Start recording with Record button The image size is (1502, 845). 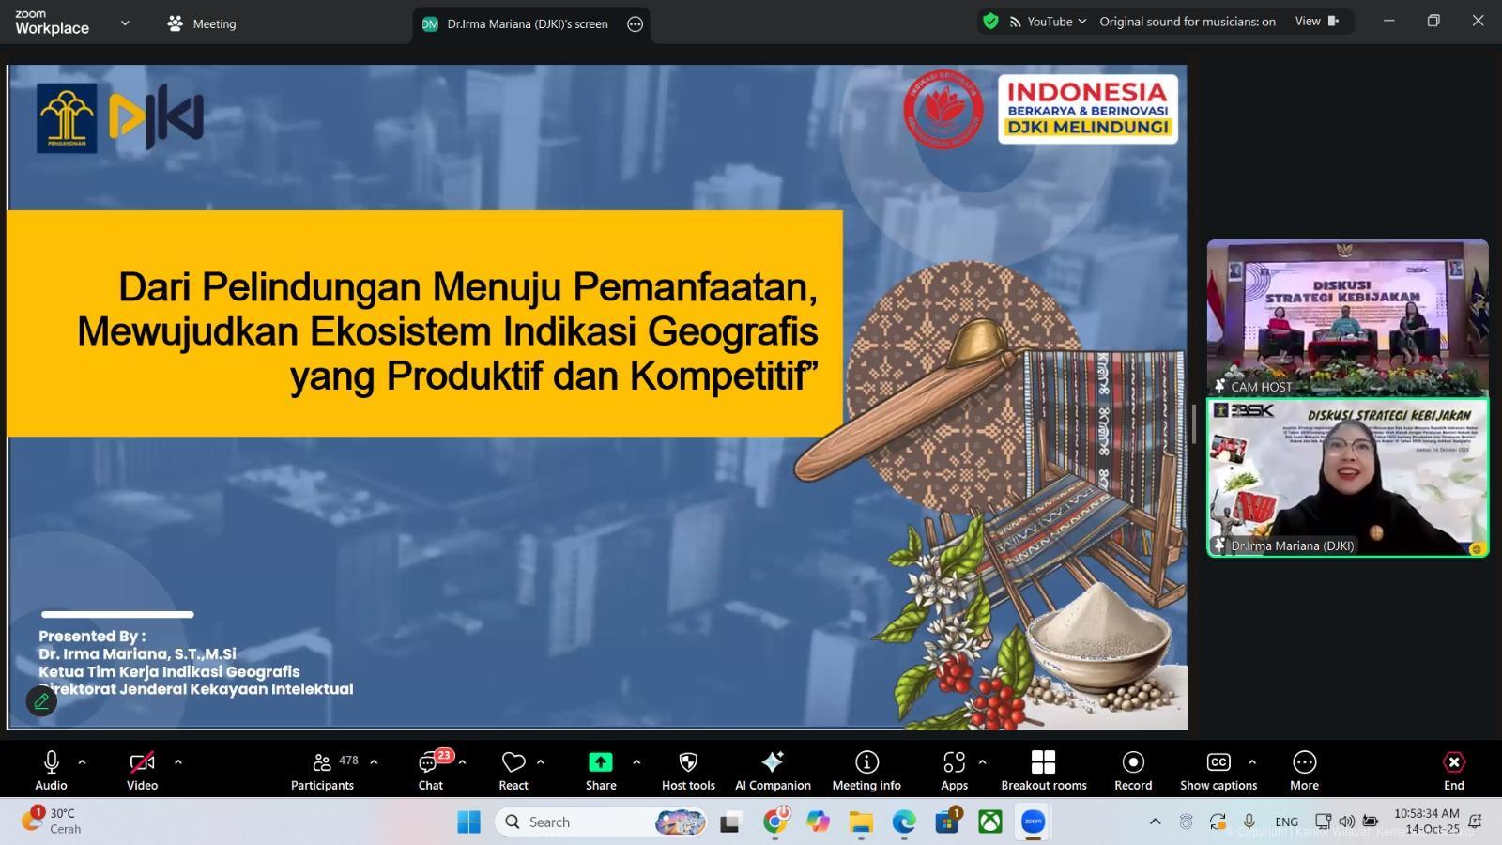[1133, 770]
